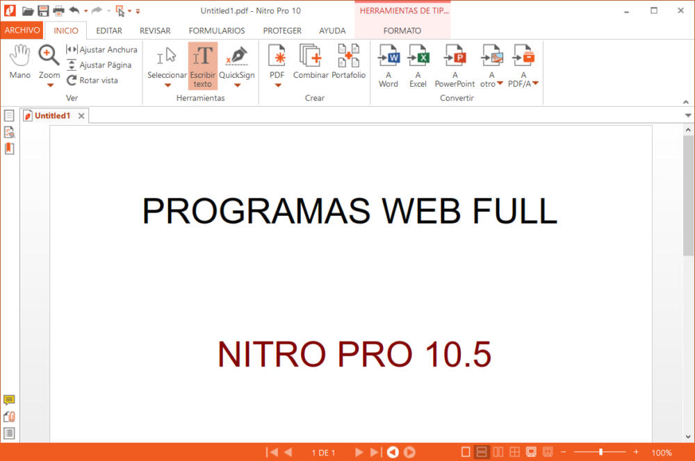Open the QuickSign dropdown arrow
This screenshot has height=461, width=695.
pyautogui.click(x=237, y=85)
